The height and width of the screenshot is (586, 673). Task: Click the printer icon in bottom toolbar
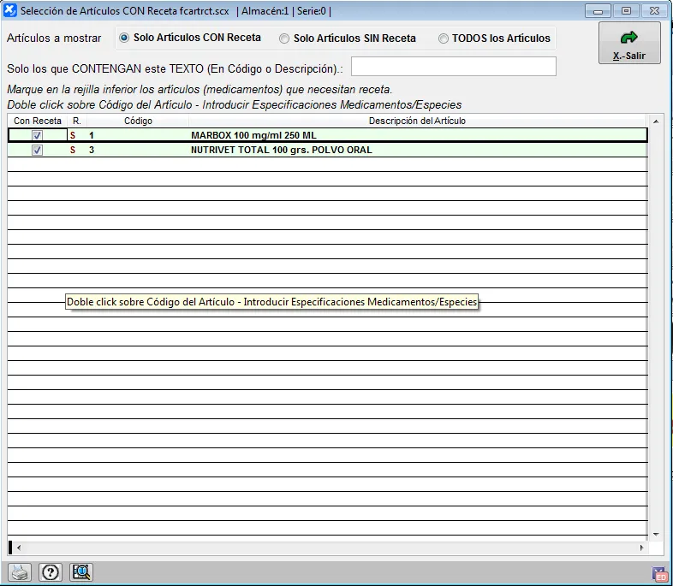tap(20, 572)
